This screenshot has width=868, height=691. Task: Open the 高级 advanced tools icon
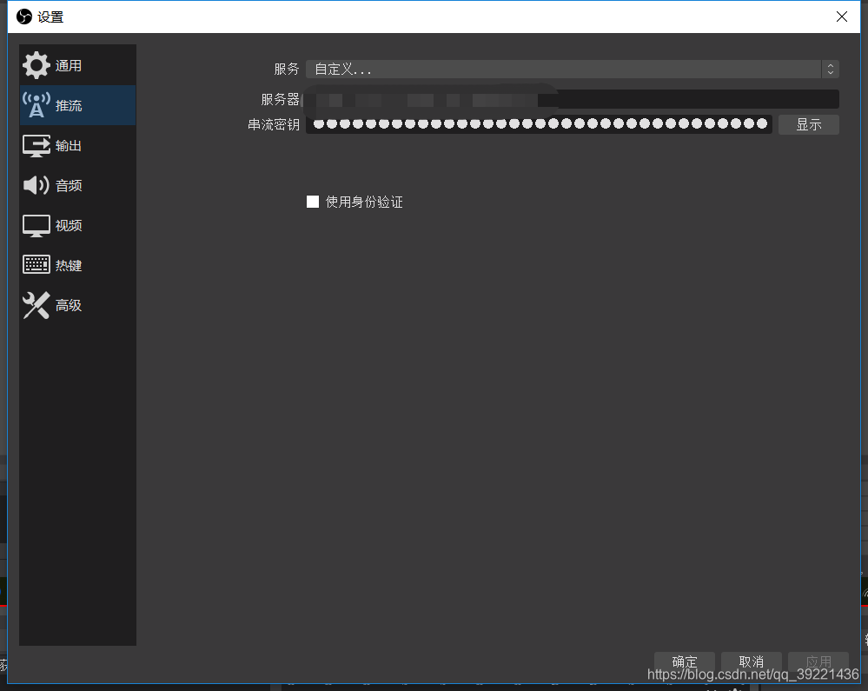click(36, 305)
